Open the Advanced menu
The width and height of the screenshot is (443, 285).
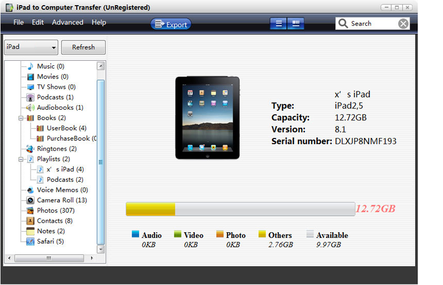click(68, 22)
